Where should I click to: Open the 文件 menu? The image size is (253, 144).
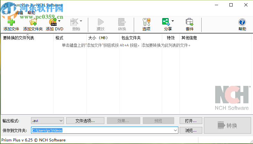pyautogui.click(x=7, y=13)
